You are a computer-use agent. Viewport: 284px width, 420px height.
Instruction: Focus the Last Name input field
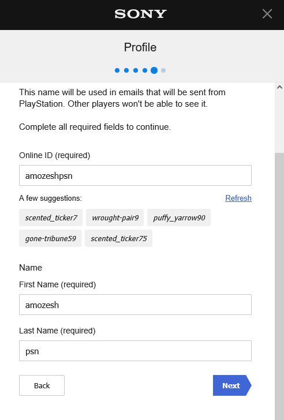pyautogui.click(x=135, y=351)
